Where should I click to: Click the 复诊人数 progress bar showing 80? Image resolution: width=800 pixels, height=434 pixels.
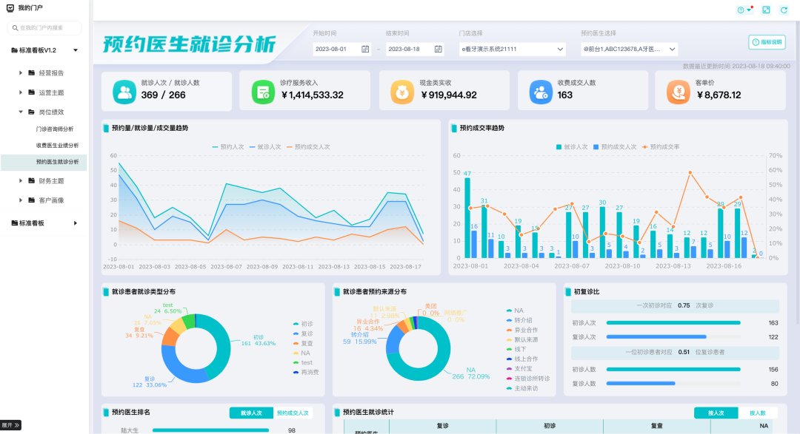coord(640,384)
